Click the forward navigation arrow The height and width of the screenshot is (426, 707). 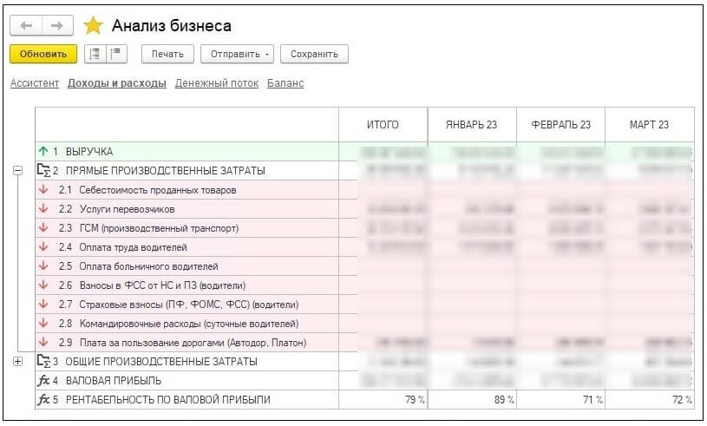point(57,26)
